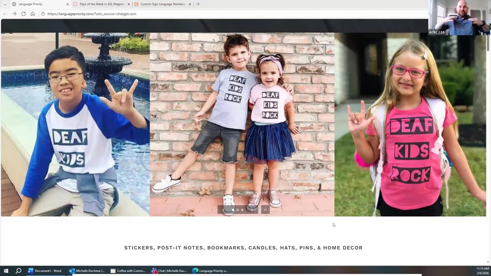Open Coffee with Comm... taskbar window

coord(128,271)
